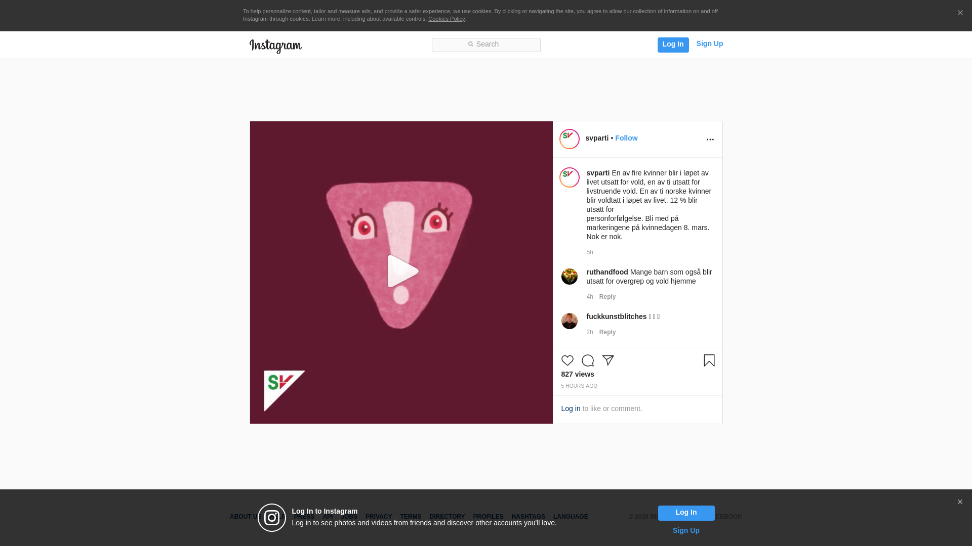This screenshot has height=546, width=972.
Task: Open svparti username in post header
Action: click(x=597, y=138)
